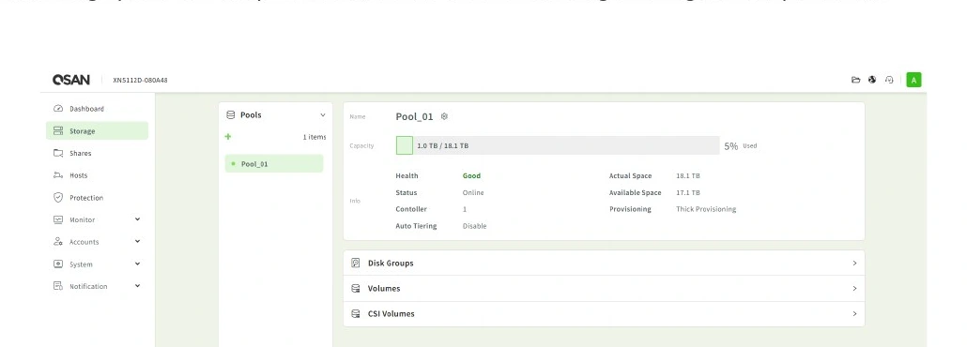Click the Health value Good
The height and width of the screenshot is (347, 967).
point(471,175)
